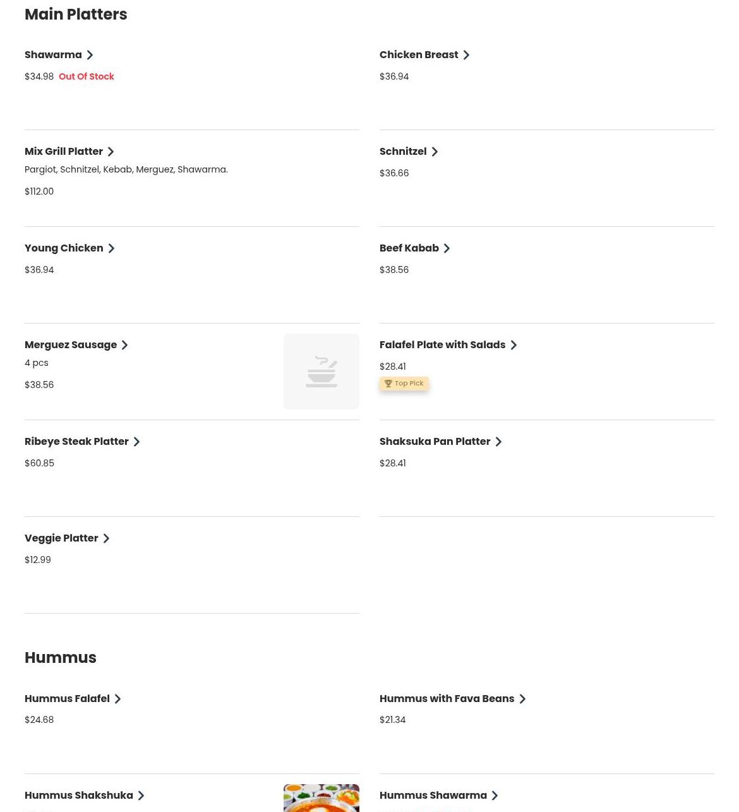The height and width of the screenshot is (812, 739).
Task: Expand Veggie Platter chevron arrow
Action: pyautogui.click(x=106, y=538)
